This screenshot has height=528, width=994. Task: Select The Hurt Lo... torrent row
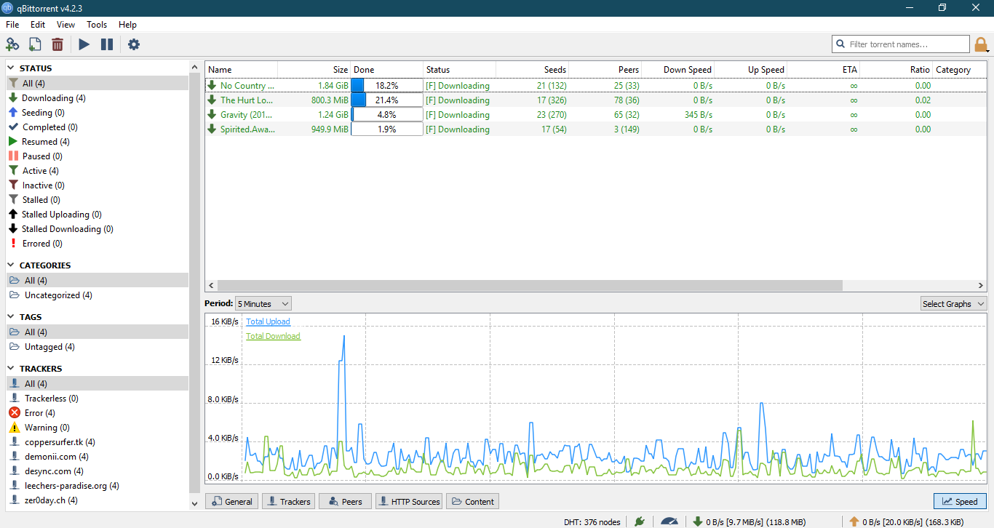click(596, 100)
